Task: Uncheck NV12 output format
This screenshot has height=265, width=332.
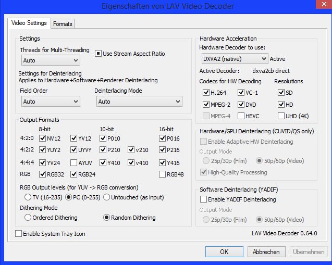Action: tap(43, 138)
